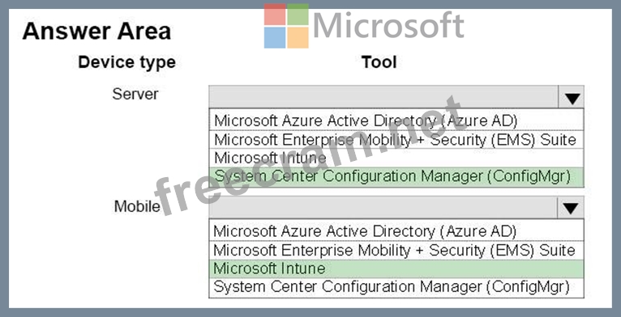Click the Server empty combo box field
This screenshot has height=317, width=621.
pos(383,97)
